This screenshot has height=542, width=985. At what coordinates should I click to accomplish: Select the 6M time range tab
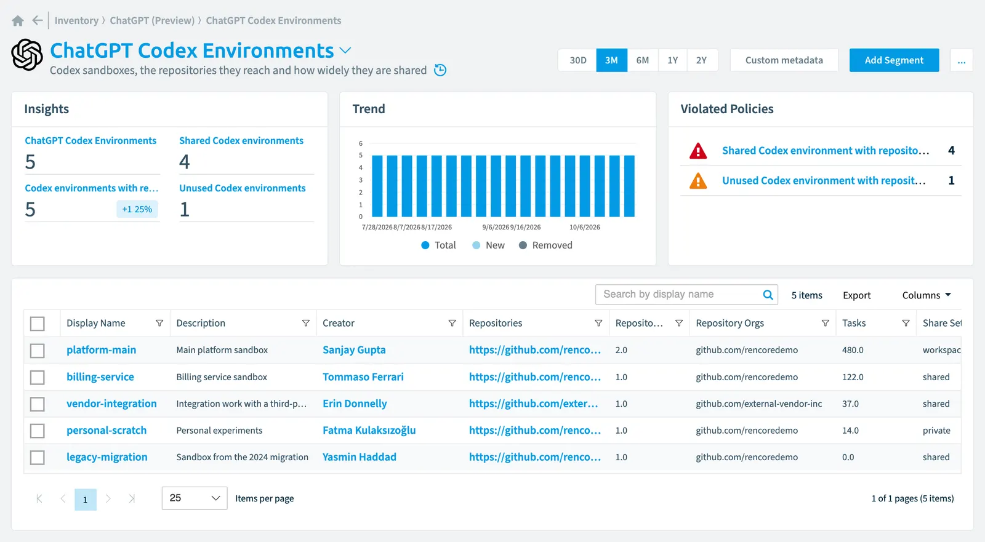tap(643, 60)
